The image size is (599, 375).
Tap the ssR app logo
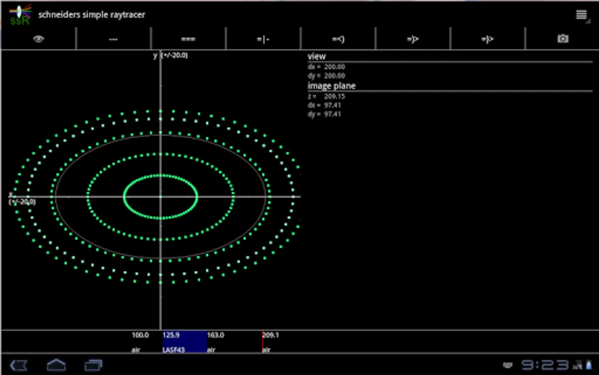20,15
